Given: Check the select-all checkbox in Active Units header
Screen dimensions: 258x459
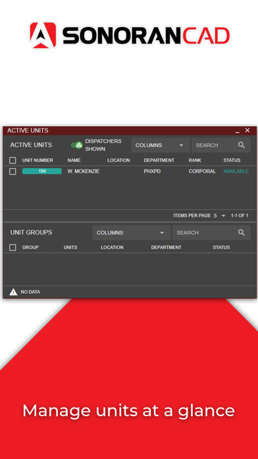Looking at the screenshot, I should (13, 160).
